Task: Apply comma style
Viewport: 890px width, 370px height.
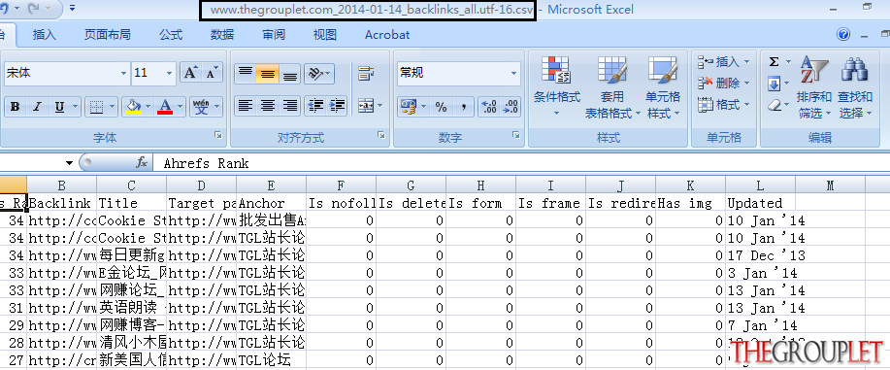Action: [463, 107]
